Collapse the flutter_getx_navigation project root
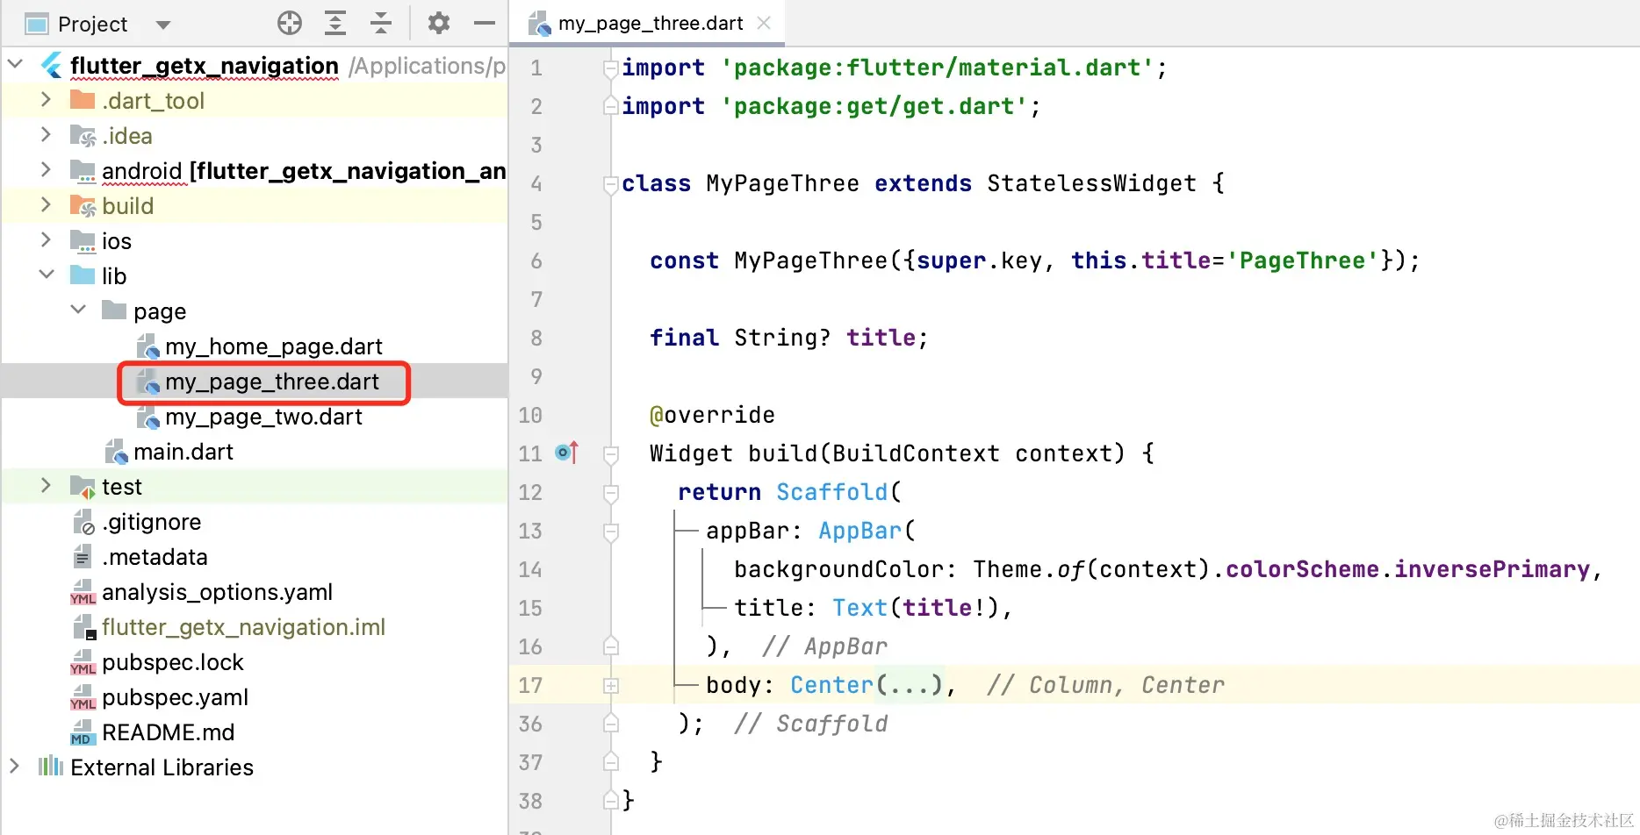This screenshot has height=835, width=1640. pyautogui.click(x=15, y=64)
